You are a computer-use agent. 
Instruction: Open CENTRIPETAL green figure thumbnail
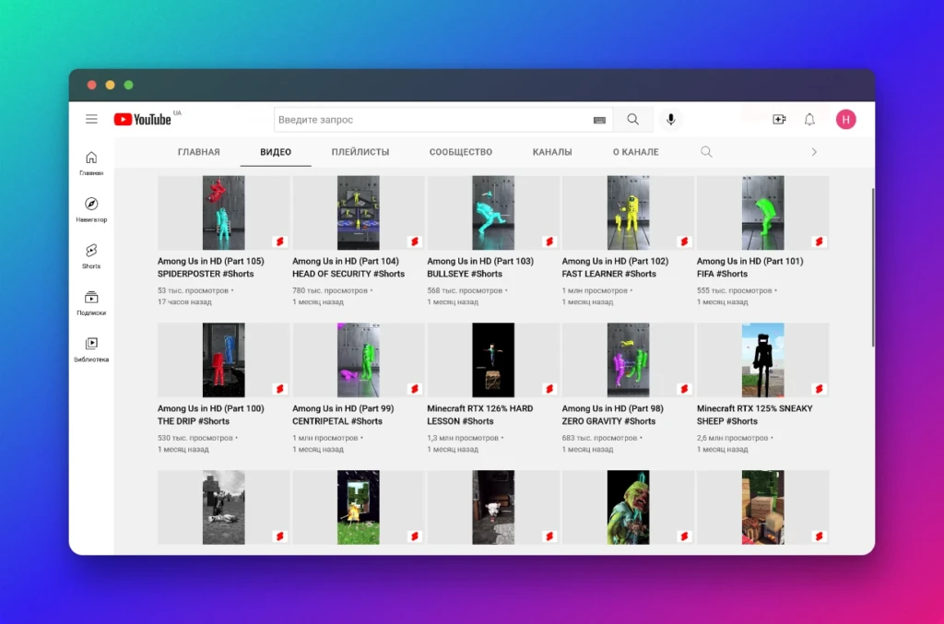tap(359, 359)
